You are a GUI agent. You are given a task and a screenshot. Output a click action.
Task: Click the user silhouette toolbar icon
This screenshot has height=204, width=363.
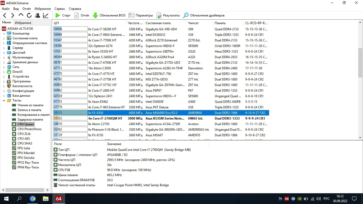tap(37, 15)
